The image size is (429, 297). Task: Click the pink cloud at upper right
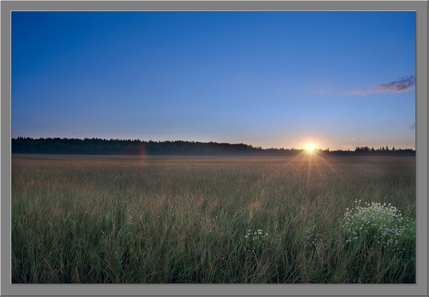pyautogui.click(x=397, y=84)
